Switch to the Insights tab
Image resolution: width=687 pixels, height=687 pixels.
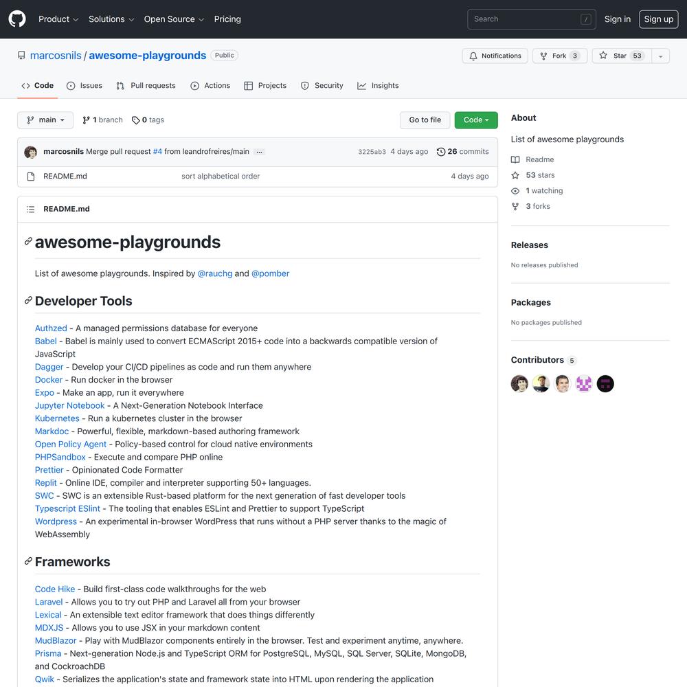(378, 86)
